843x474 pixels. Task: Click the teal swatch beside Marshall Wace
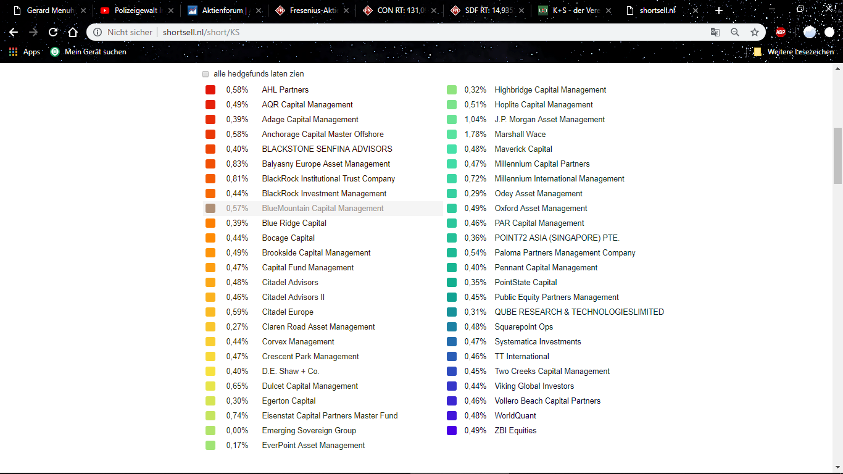click(452, 134)
